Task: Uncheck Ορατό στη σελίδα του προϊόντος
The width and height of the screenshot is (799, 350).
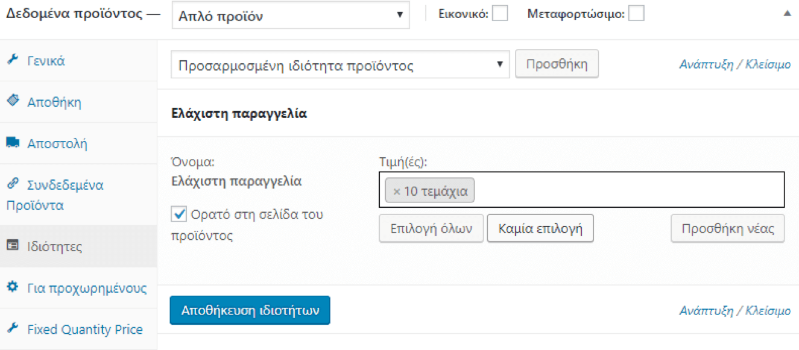Action: click(179, 214)
